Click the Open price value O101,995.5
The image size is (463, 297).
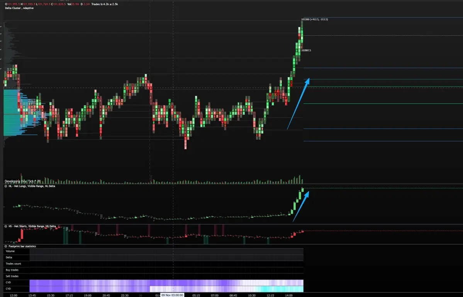(12, 4)
